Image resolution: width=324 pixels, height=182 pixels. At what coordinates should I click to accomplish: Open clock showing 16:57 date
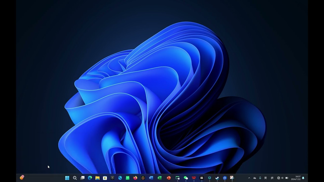(x=296, y=178)
